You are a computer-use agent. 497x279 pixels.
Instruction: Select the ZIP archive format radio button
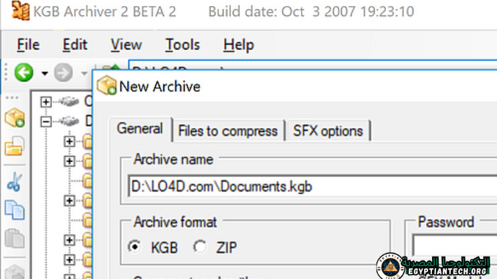200,246
